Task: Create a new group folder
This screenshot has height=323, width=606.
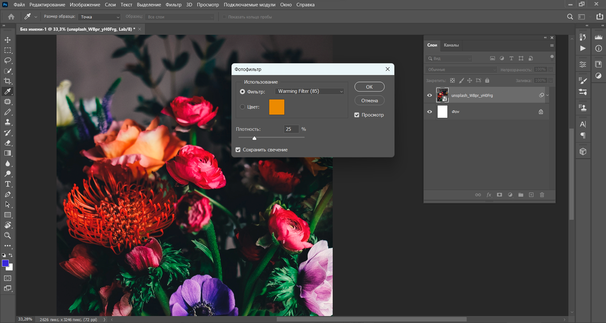Action: click(521, 195)
